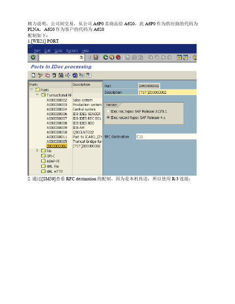Viewport: 235px width, 304px height.
Task: Select port A000000004 in tree
Action: click(x=57, y=109)
